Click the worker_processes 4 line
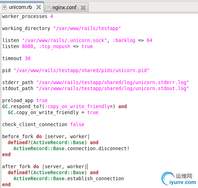 tap(28, 16)
